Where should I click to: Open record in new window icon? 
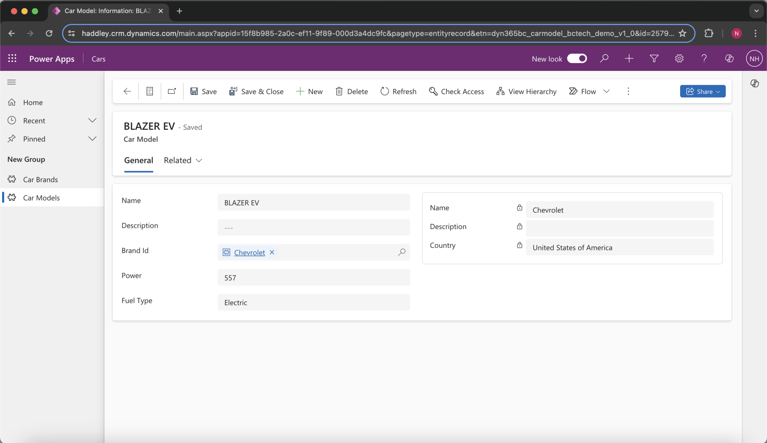[x=172, y=91]
